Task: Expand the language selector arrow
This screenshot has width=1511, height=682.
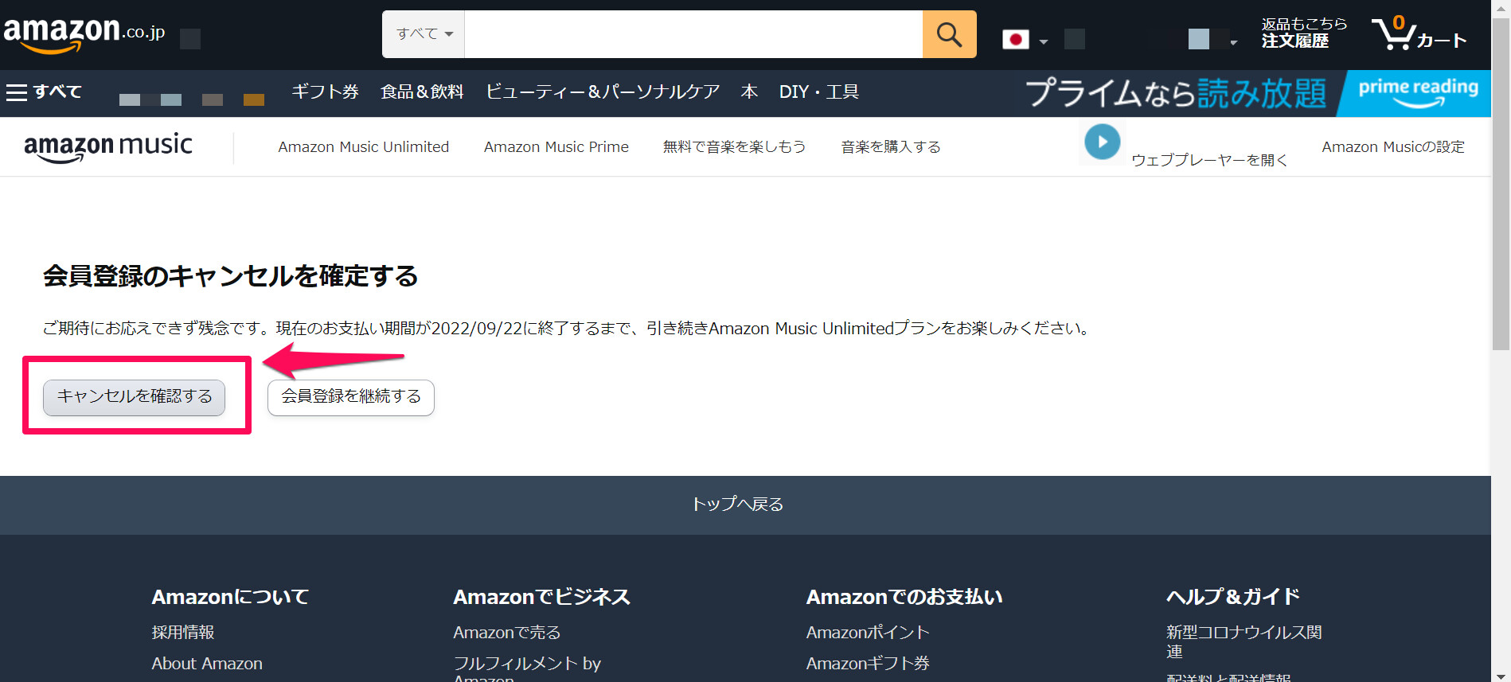Action: coord(1043,41)
